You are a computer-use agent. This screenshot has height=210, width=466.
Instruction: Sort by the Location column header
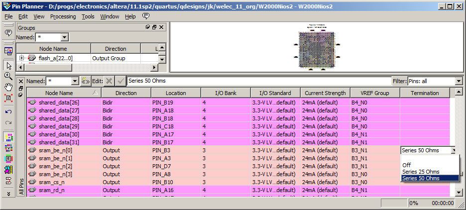pyautogui.click(x=176, y=93)
